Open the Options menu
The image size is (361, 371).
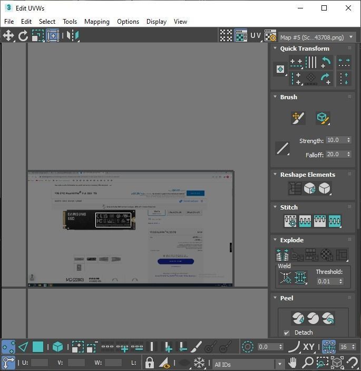tap(128, 22)
